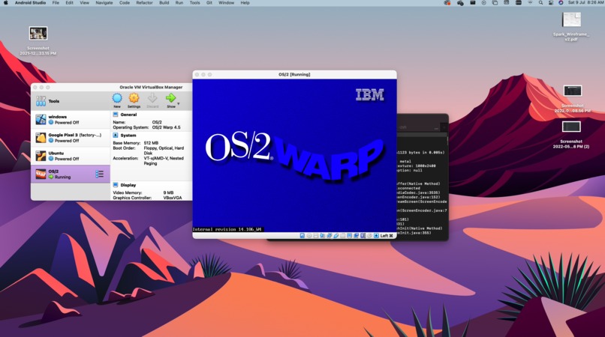This screenshot has width=605, height=337.
Task: Open the Help menu
Action: [x=245, y=3]
